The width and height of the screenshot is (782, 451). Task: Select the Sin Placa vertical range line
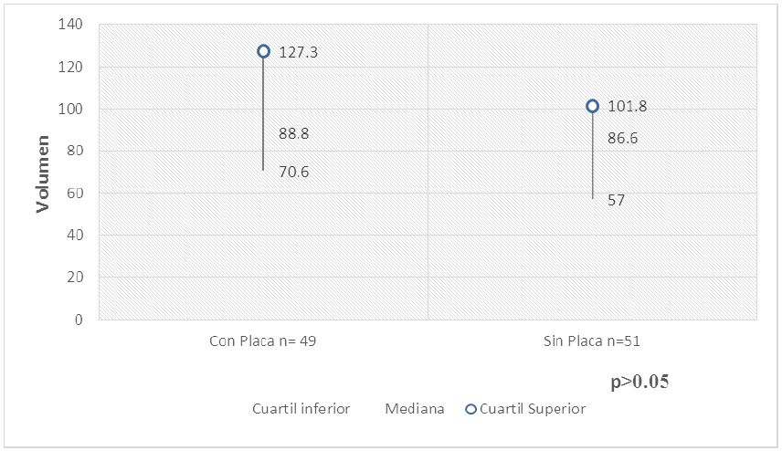pyautogui.click(x=592, y=155)
